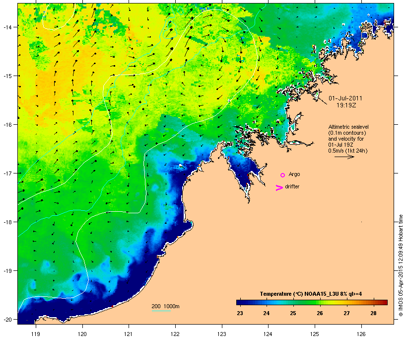The height and width of the screenshot is (338, 407).
Task: Click the 23 value on temperature scale
Action: (240, 313)
